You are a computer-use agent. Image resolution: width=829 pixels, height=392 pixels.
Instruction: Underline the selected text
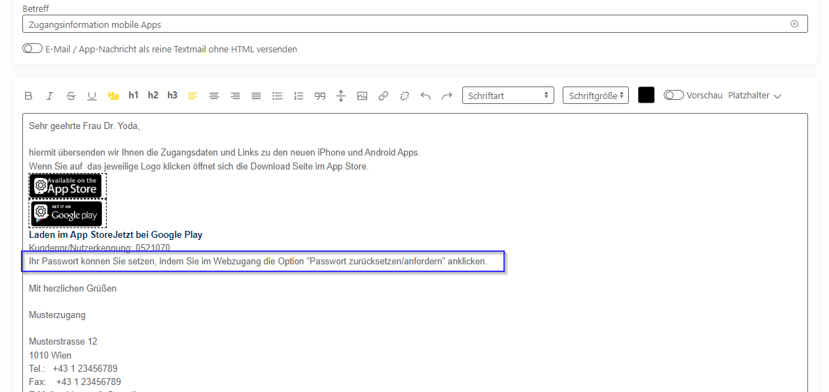(x=91, y=96)
